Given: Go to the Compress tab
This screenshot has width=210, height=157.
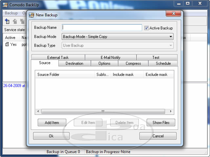Looking at the screenshot, I should 133,63.
